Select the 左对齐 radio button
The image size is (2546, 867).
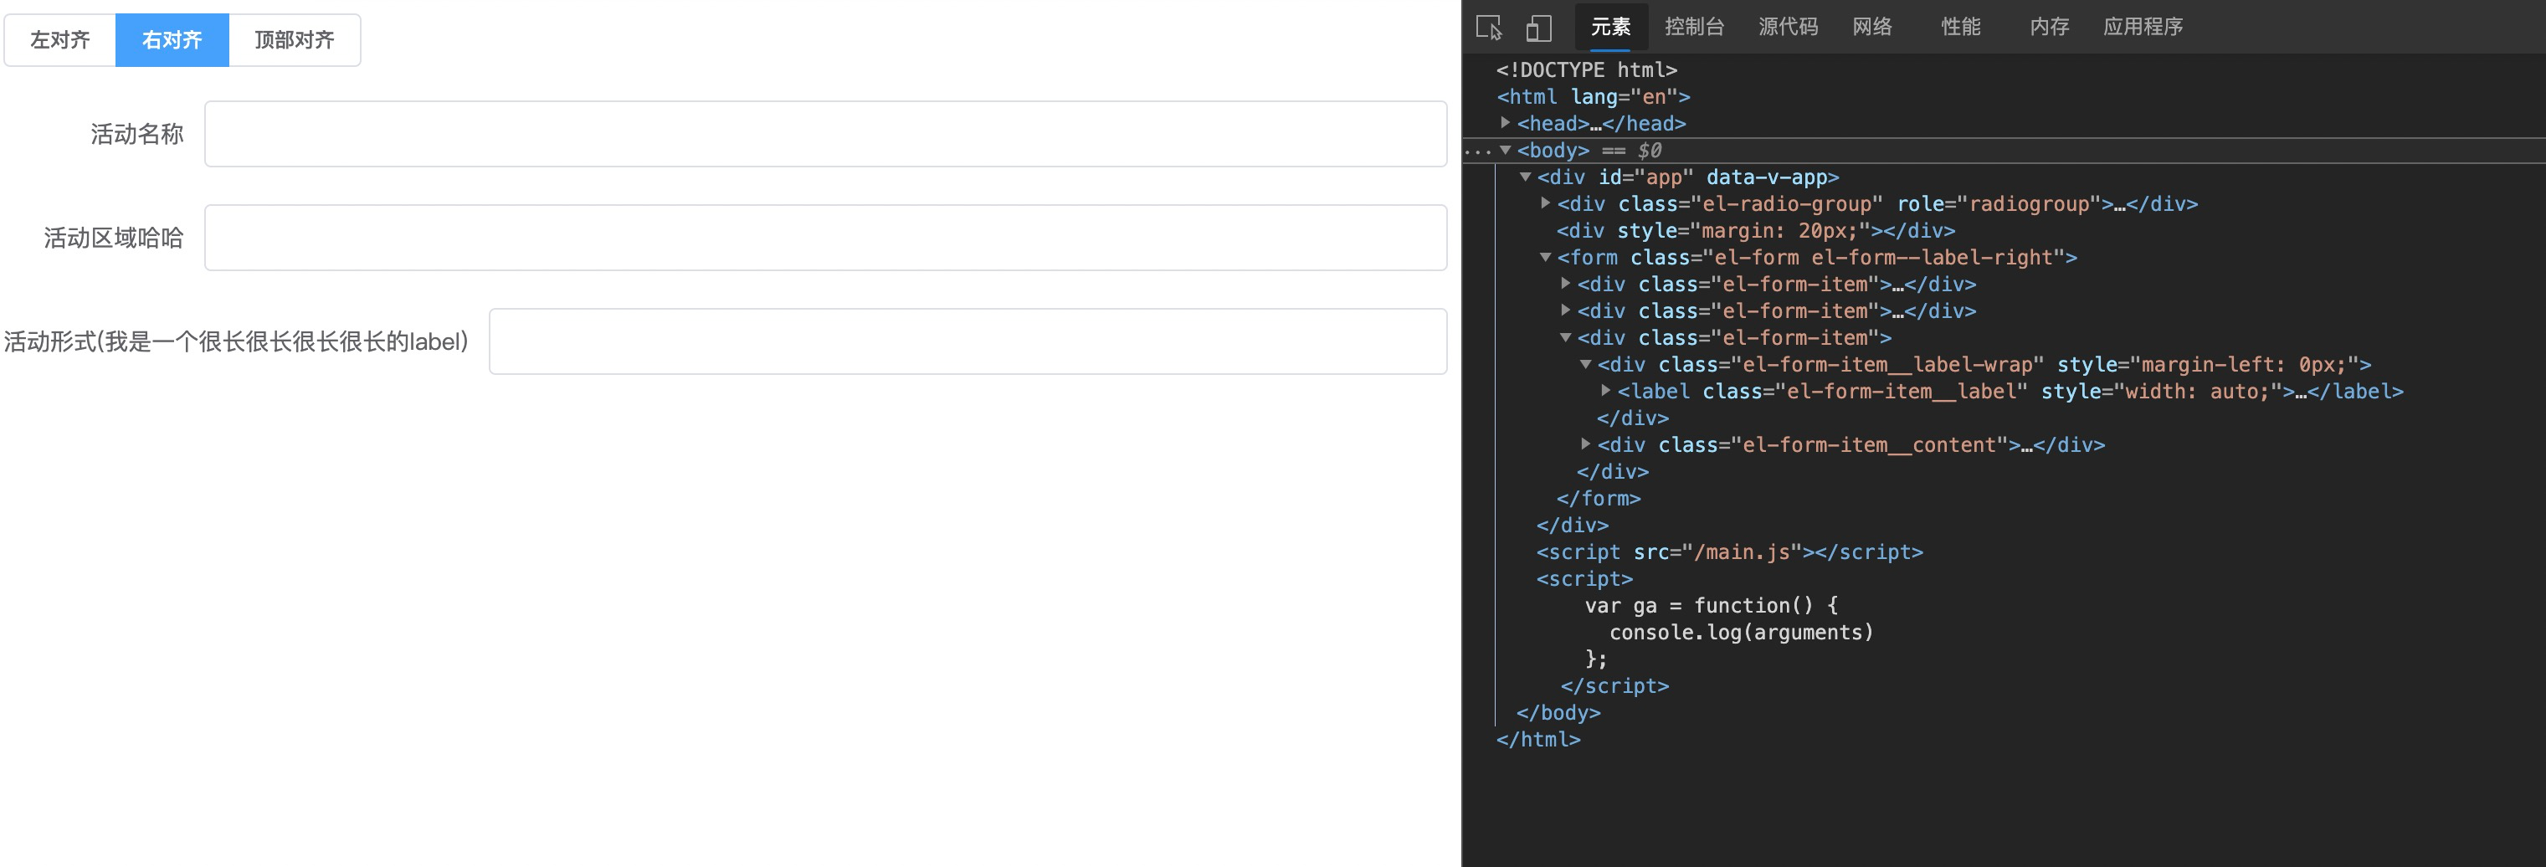60,40
